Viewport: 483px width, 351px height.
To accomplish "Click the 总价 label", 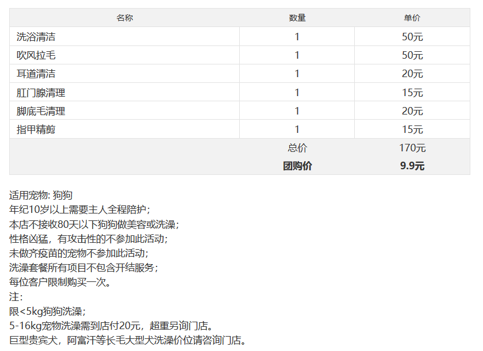I will coord(297,148).
